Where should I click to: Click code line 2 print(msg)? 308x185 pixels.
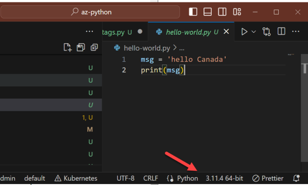tap(163, 70)
